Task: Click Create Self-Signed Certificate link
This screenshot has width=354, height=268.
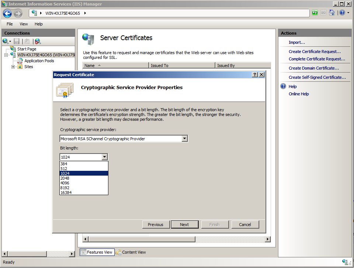Action: 317,77
